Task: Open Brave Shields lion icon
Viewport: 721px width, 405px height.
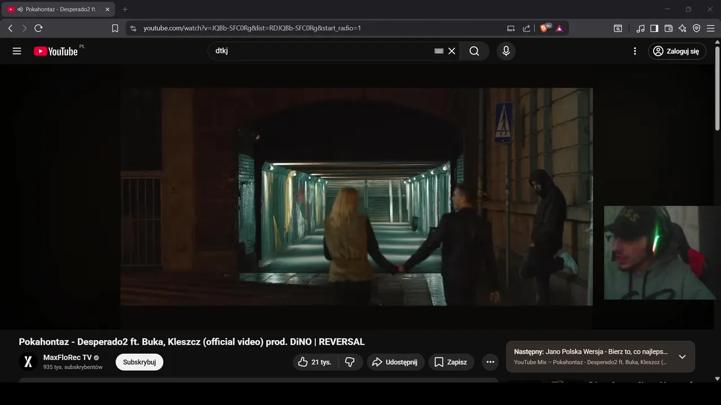Action: point(545,28)
